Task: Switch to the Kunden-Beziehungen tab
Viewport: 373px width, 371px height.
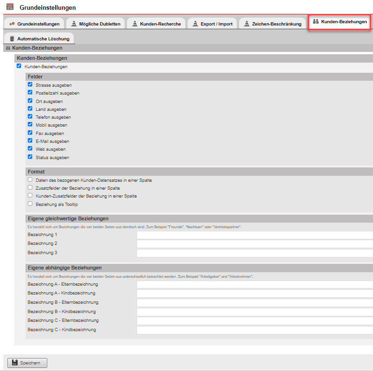Action: click(x=340, y=22)
